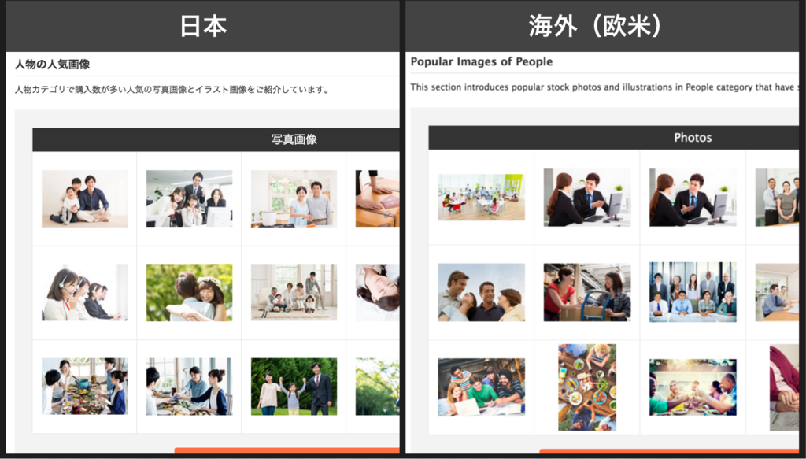Select the two women with boxes and hand truck photo

pos(587,292)
